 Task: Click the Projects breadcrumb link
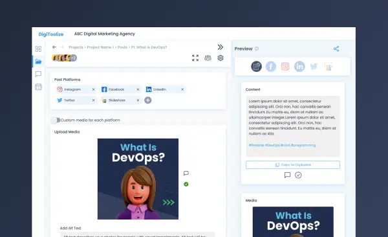[76, 47]
